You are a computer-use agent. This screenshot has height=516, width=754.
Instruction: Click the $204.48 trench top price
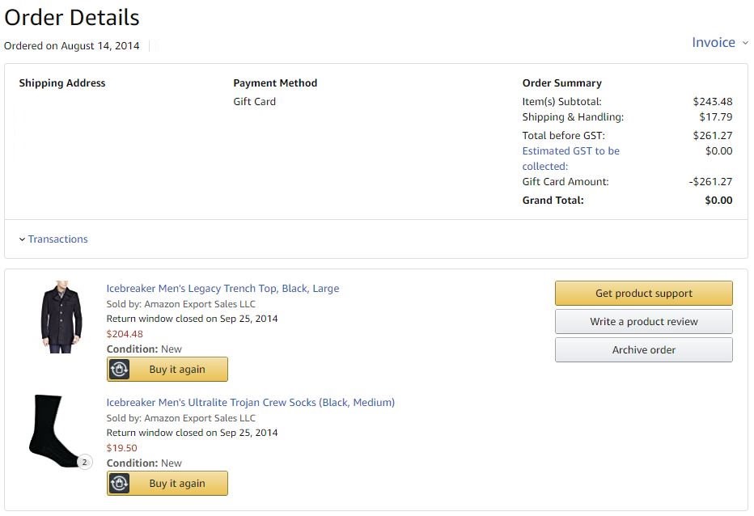coord(125,334)
